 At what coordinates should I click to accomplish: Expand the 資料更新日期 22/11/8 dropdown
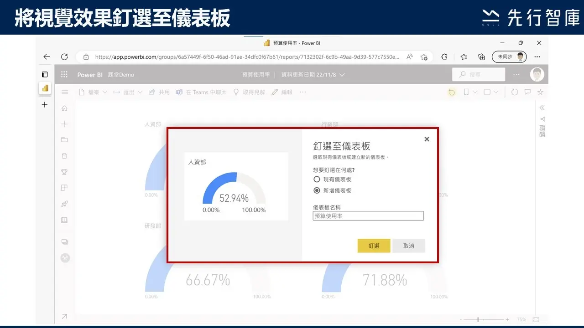[x=313, y=75]
